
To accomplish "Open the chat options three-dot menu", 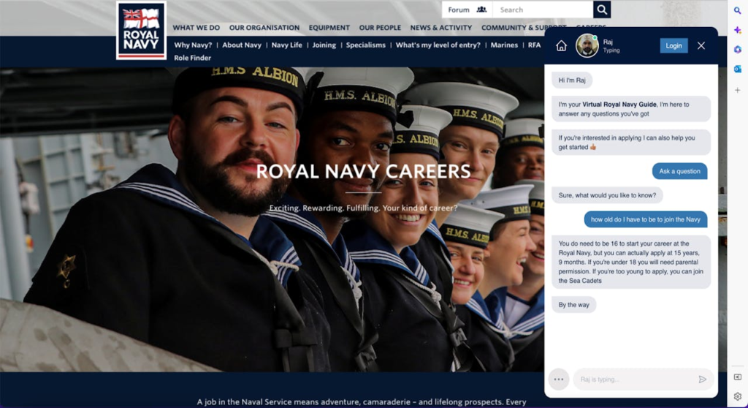I will tap(559, 379).
